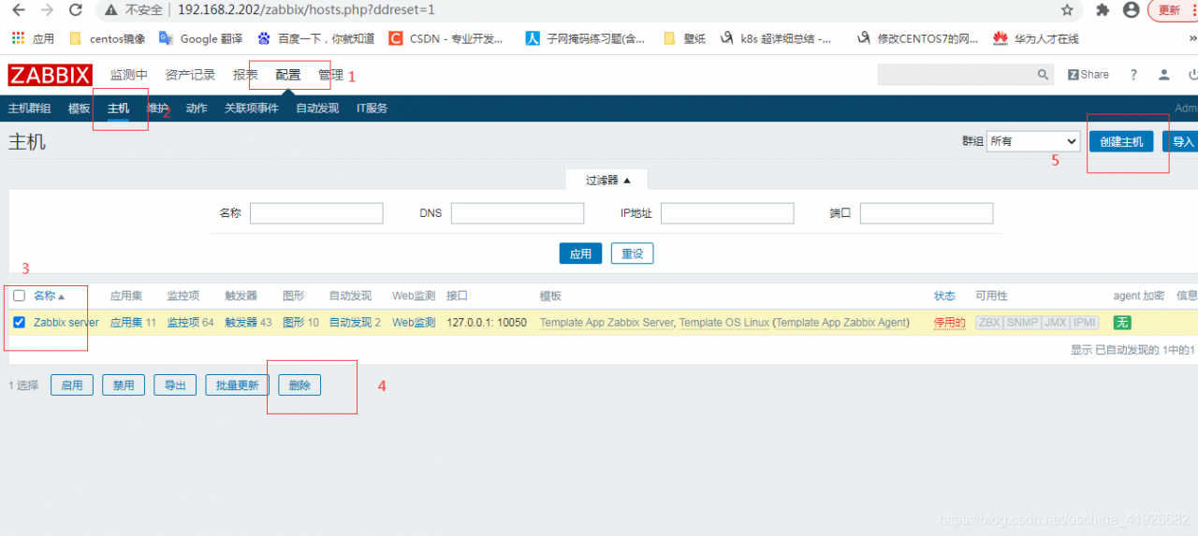
Task: Open the CSDN bookmark
Action: (445, 38)
